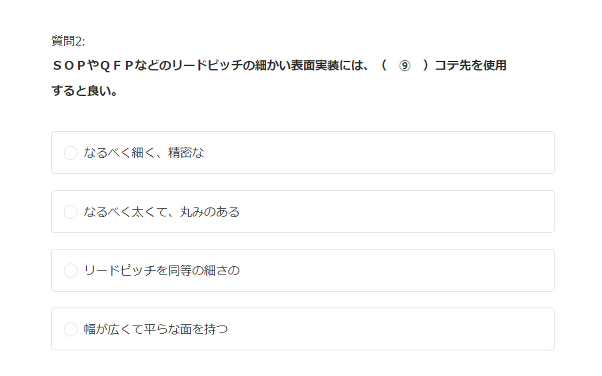Select the radio button for なるべく細く、精密な
Image resolution: width=602 pixels, height=376 pixels.
71,153
